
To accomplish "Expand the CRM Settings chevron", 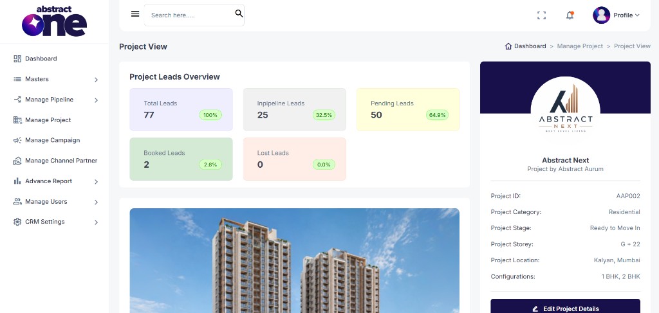I will pos(97,222).
